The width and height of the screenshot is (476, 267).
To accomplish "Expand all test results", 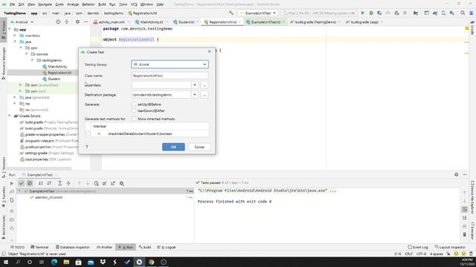I will (x=59, y=183).
